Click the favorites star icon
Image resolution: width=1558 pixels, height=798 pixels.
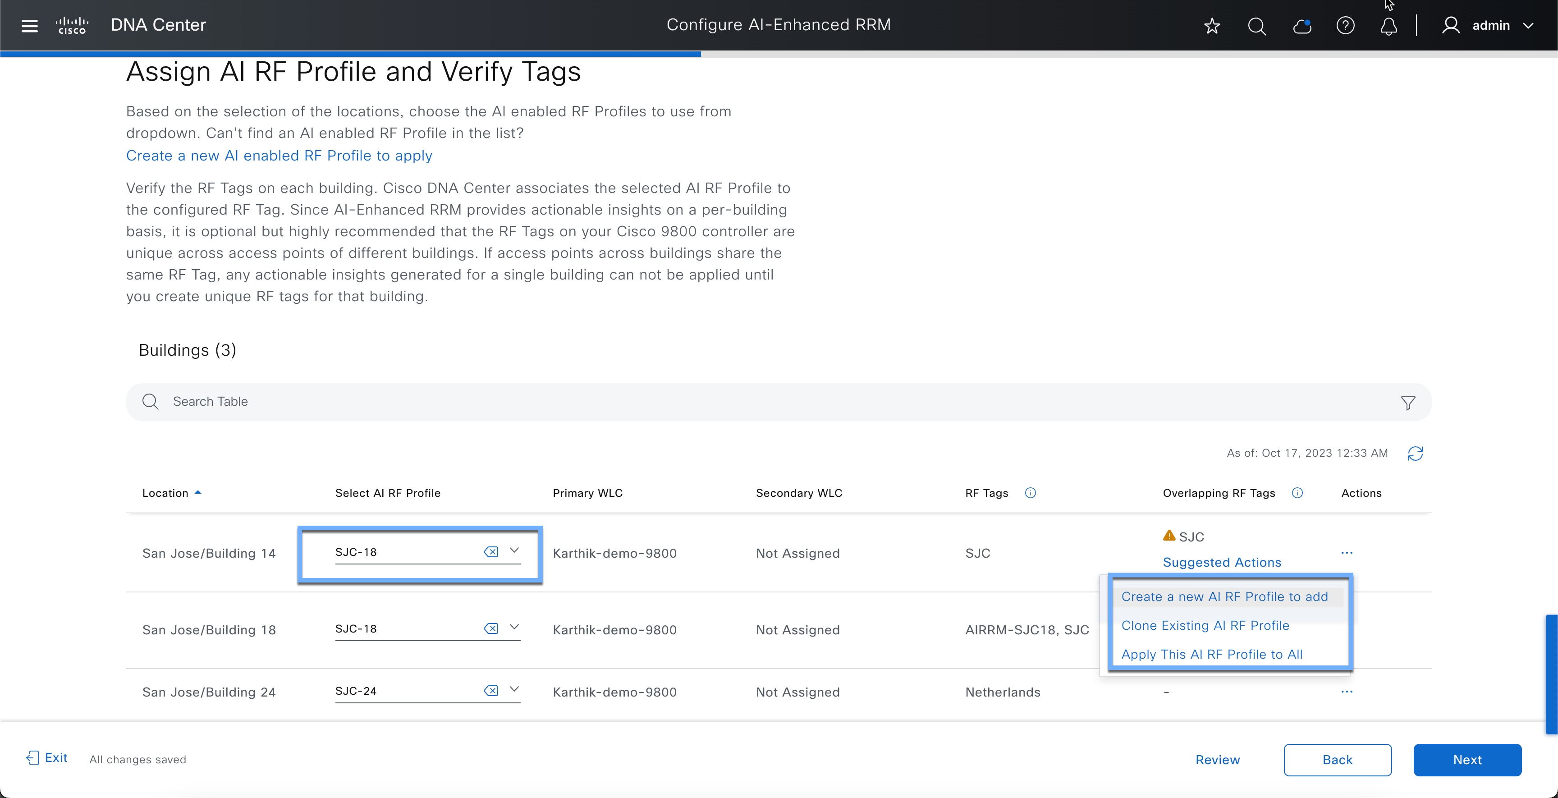click(1211, 25)
